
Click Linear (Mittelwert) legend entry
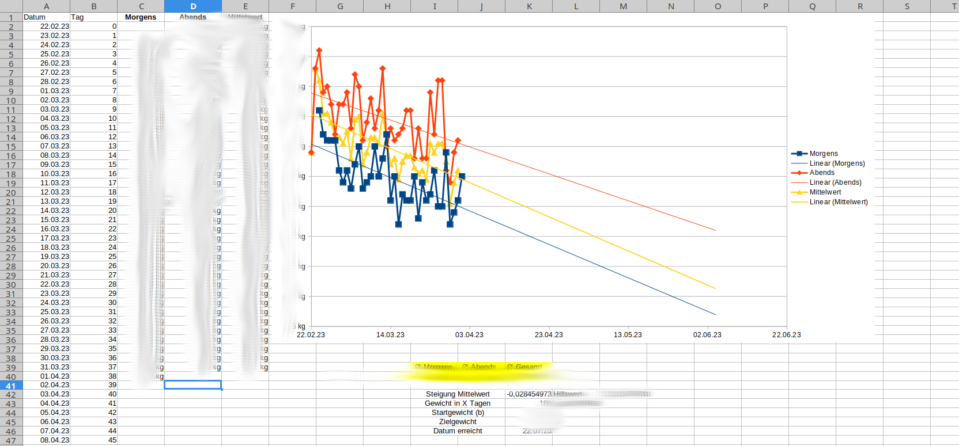[x=829, y=202]
